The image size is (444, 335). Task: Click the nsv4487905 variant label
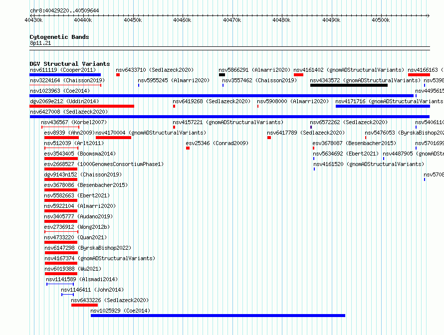(414, 154)
